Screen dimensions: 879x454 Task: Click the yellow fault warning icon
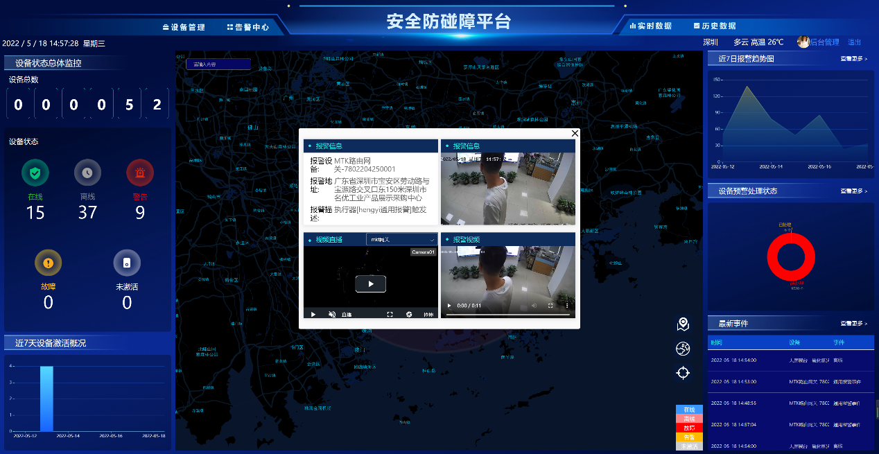point(48,263)
